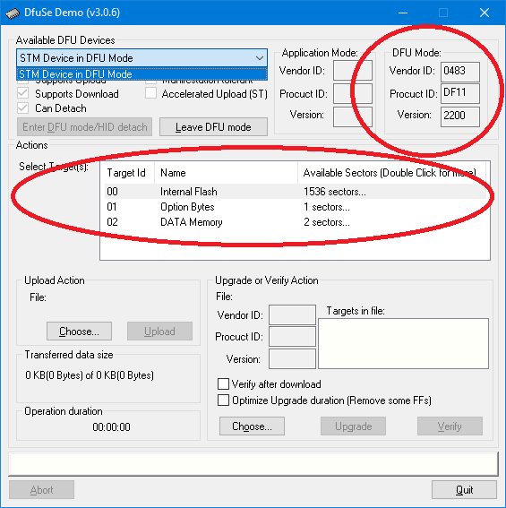
Task: Click the Name column header
Action: (x=226, y=173)
